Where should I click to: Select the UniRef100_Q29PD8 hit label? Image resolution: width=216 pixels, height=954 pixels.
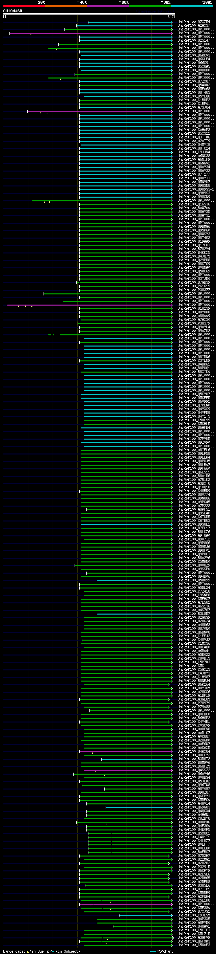(x=193, y=260)
